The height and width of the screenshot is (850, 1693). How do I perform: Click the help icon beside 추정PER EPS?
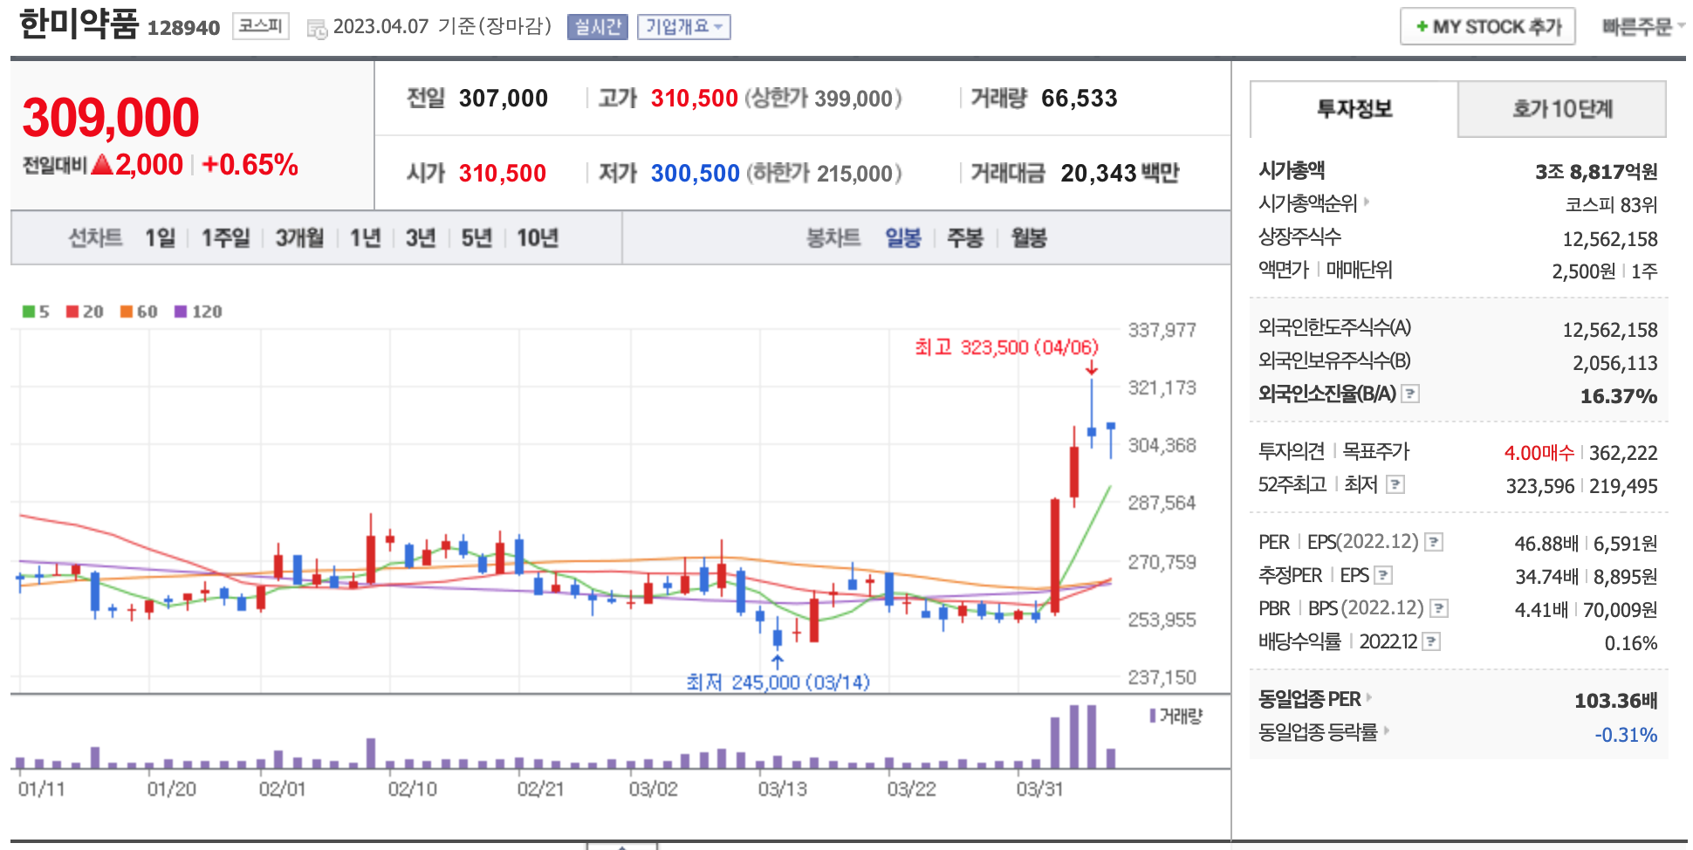pos(1383,575)
